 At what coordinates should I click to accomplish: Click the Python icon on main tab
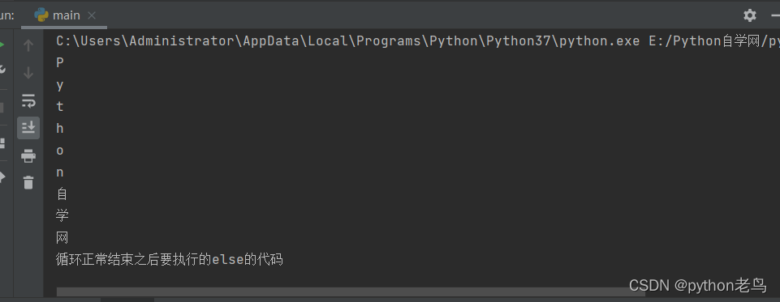[41, 15]
